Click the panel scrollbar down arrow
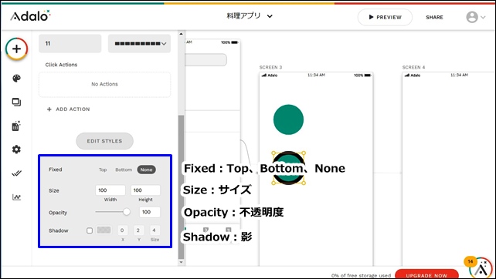Viewport: 496px width, 279px height. tap(182, 262)
